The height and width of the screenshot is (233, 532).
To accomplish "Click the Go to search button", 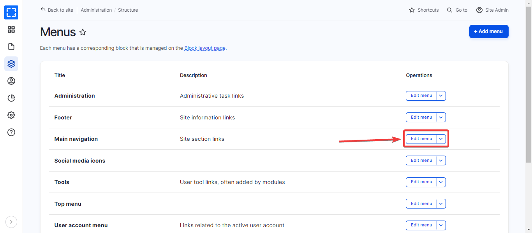I will tap(457, 10).
